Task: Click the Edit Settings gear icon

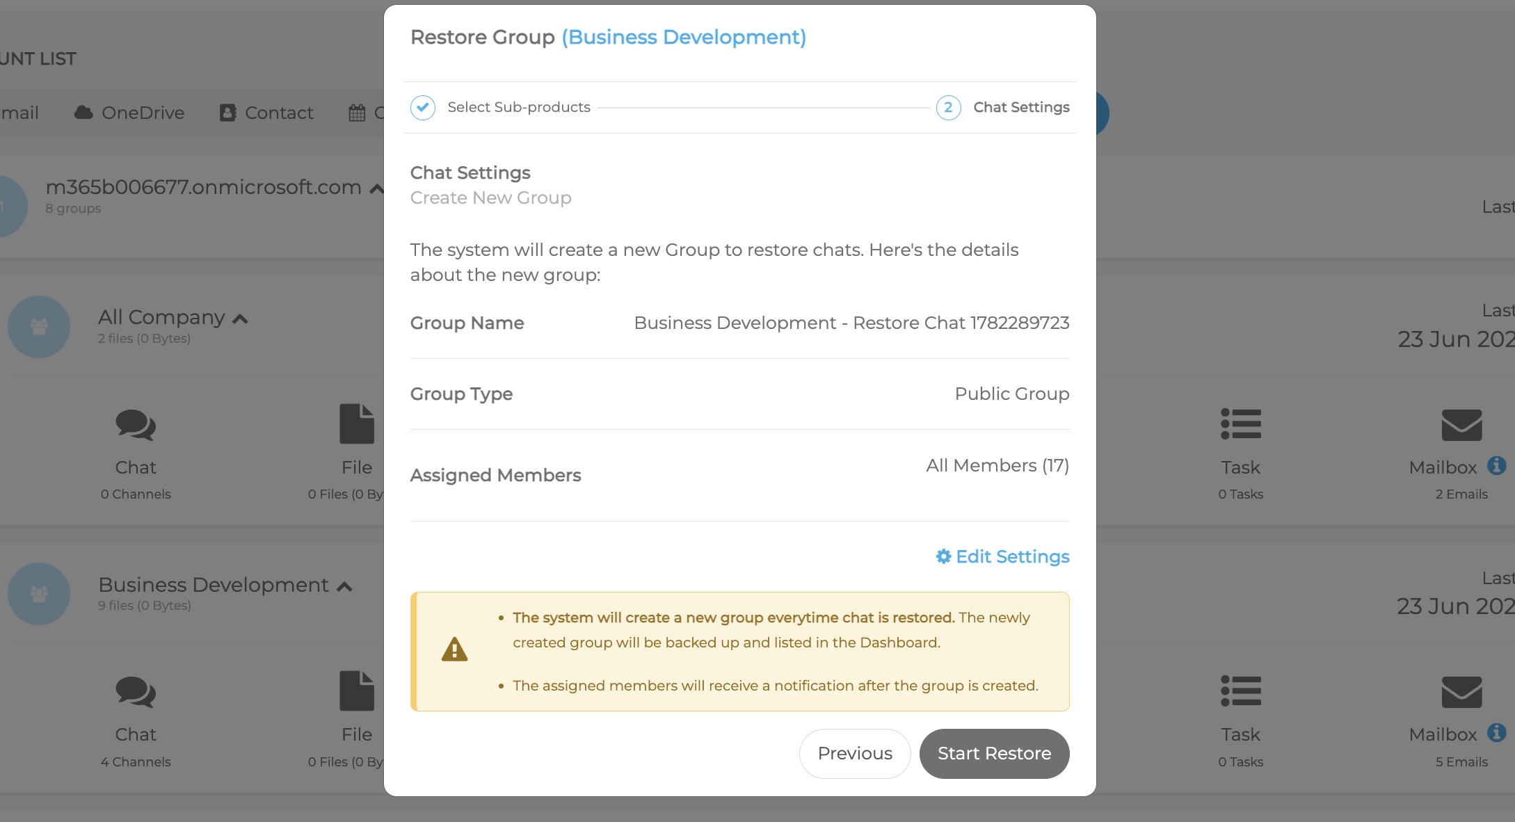Action: pos(943,556)
